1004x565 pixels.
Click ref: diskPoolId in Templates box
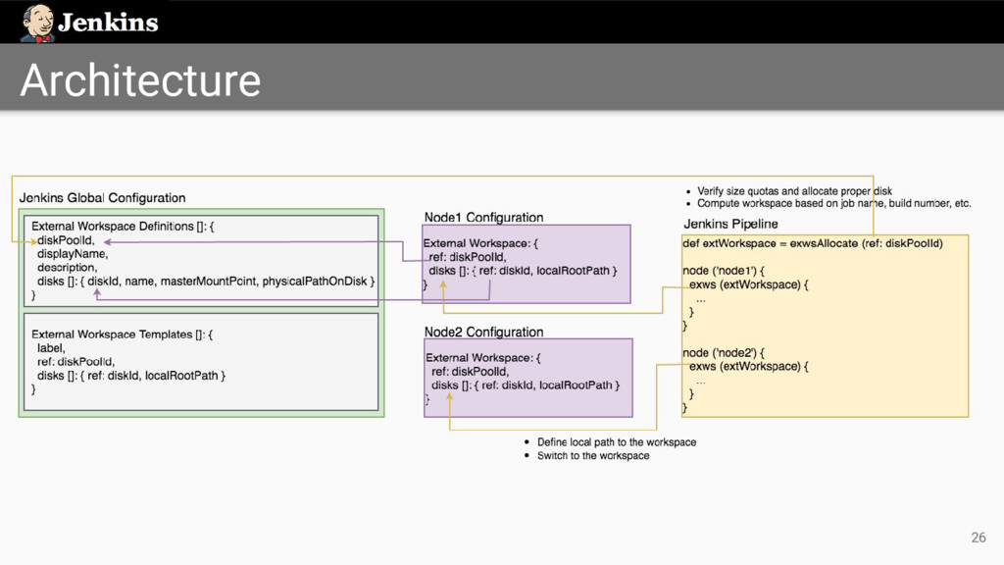point(76,362)
